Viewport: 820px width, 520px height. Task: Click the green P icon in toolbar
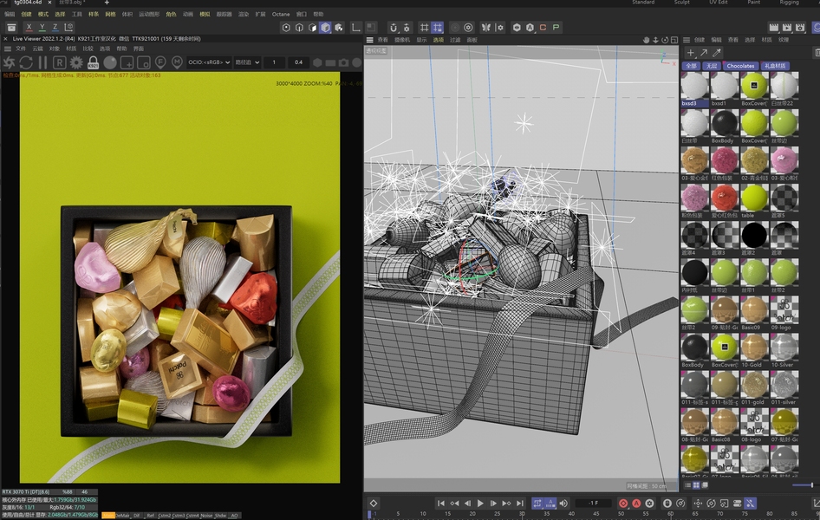[x=556, y=27]
